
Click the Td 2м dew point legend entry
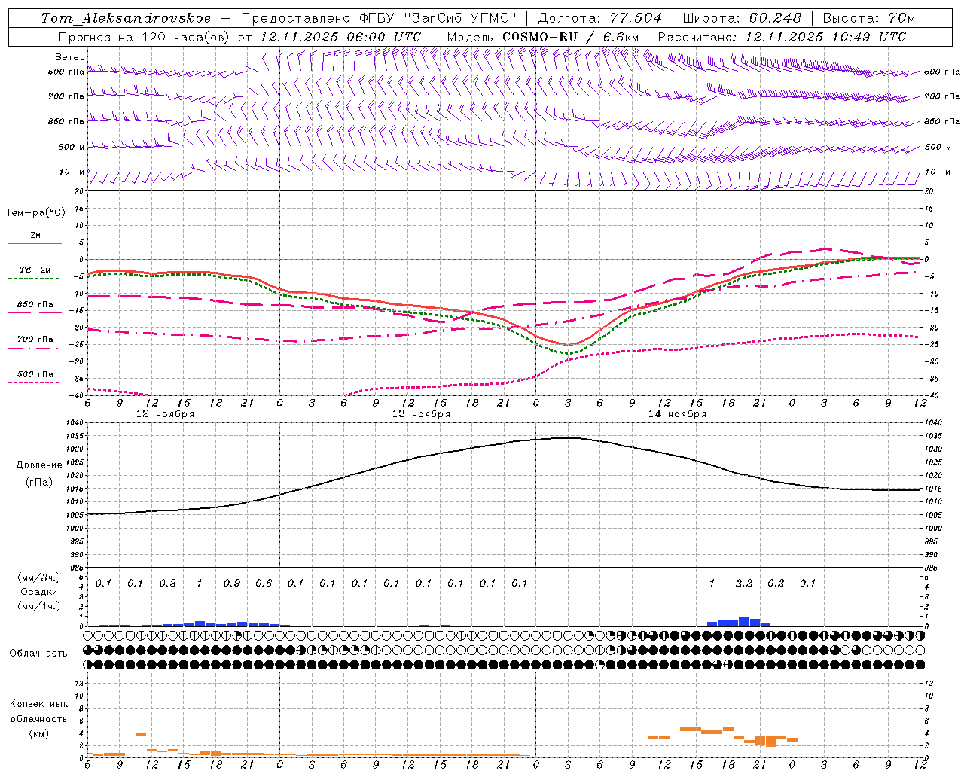click(35, 270)
